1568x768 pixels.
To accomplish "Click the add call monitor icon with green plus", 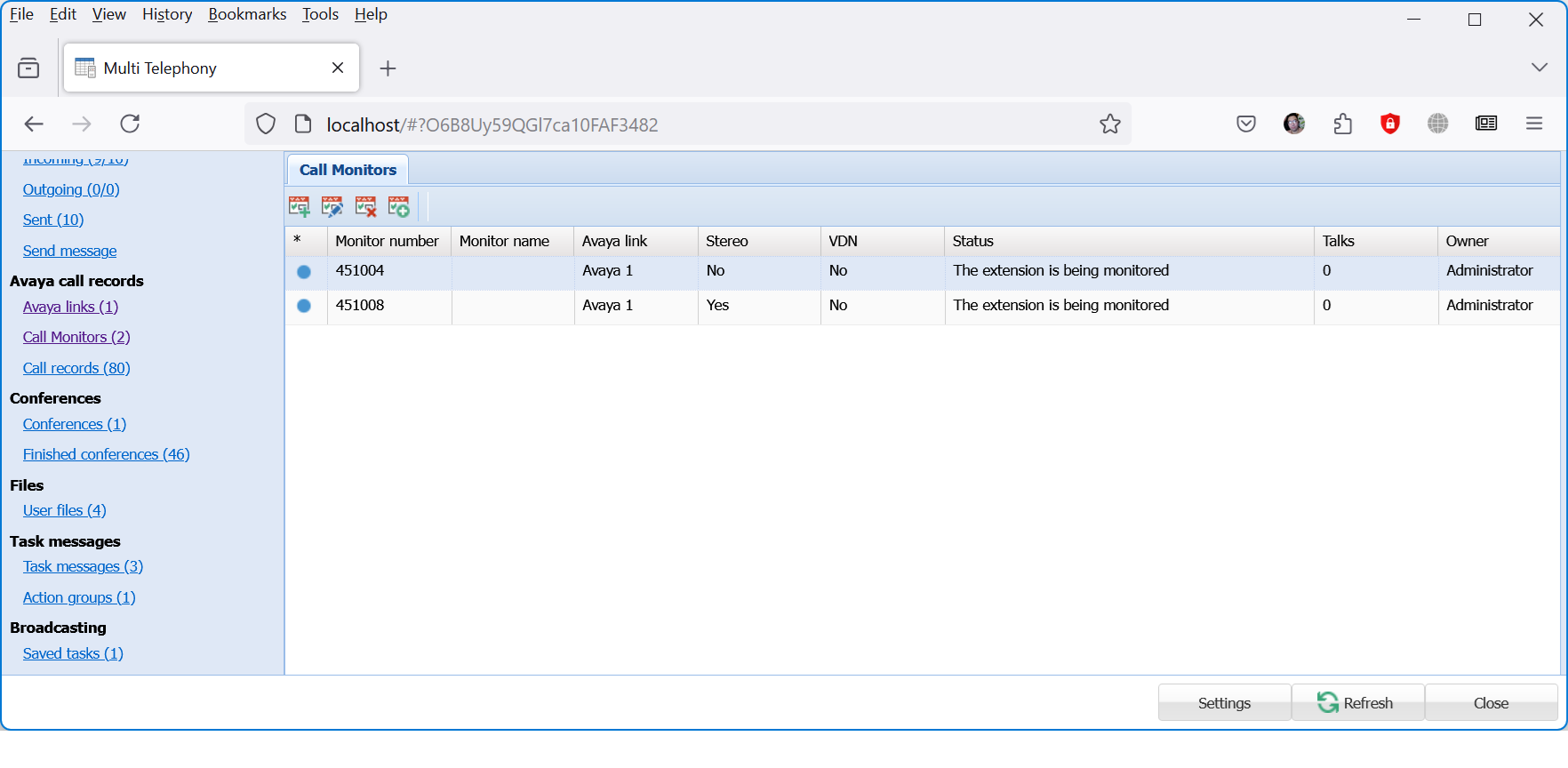I will point(300,207).
